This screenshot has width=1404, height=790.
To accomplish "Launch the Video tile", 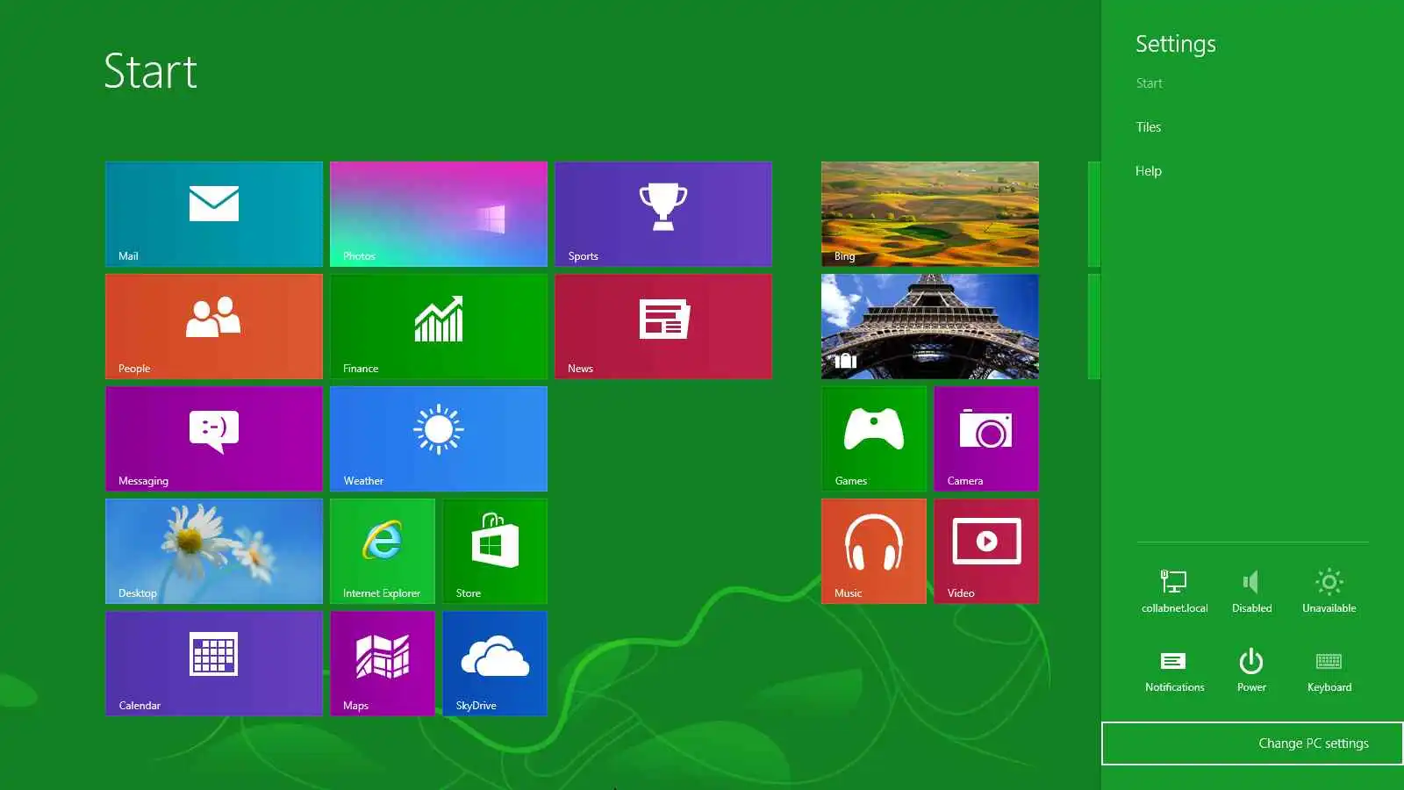I will [x=986, y=551].
